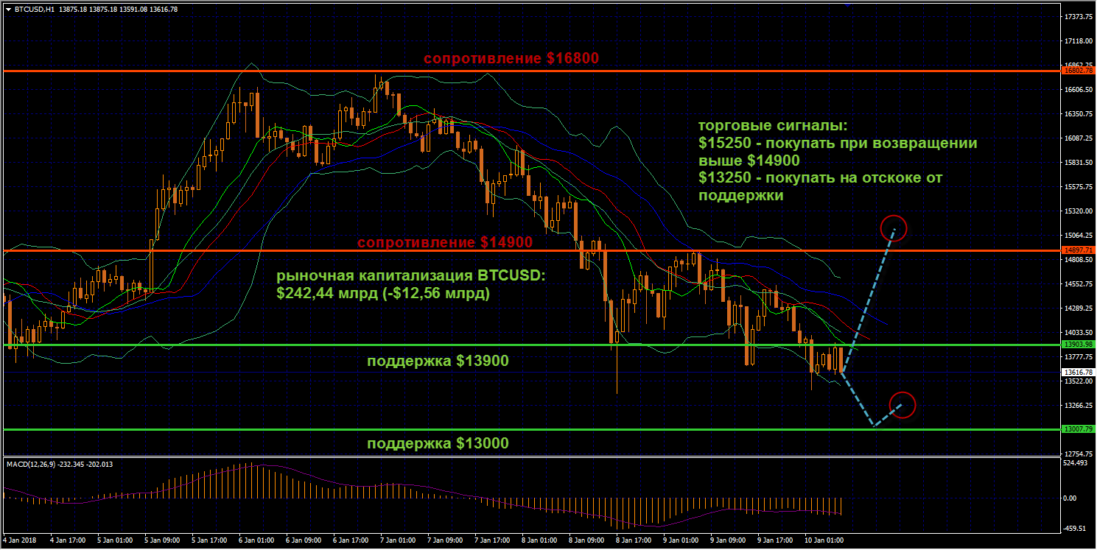The height and width of the screenshot is (550, 1097).
Task: Click the 'поддержка $13900' text label
Action: pyautogui.click(x=438, y=361)
